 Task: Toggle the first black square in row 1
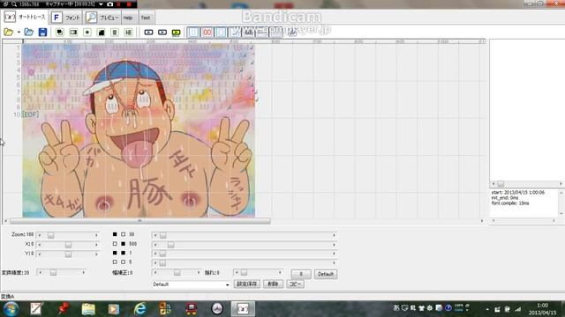pos(115,253)
